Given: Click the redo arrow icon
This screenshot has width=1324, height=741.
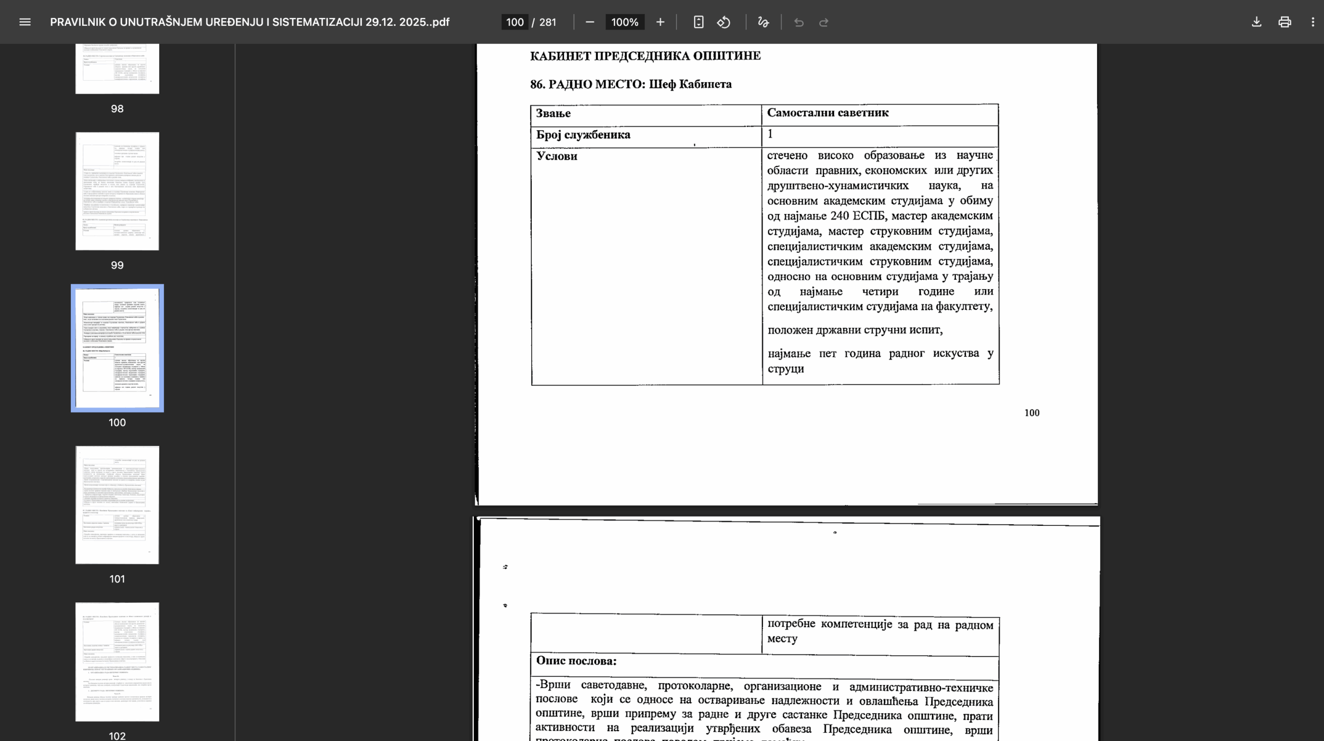Looking at the screenshot, I should pyautogui.click(x=824, y=22).
